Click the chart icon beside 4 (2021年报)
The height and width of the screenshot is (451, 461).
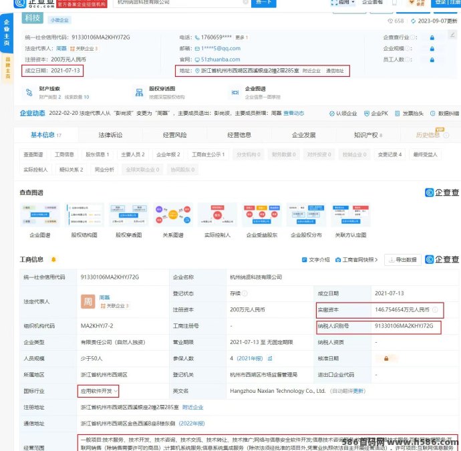270,358
